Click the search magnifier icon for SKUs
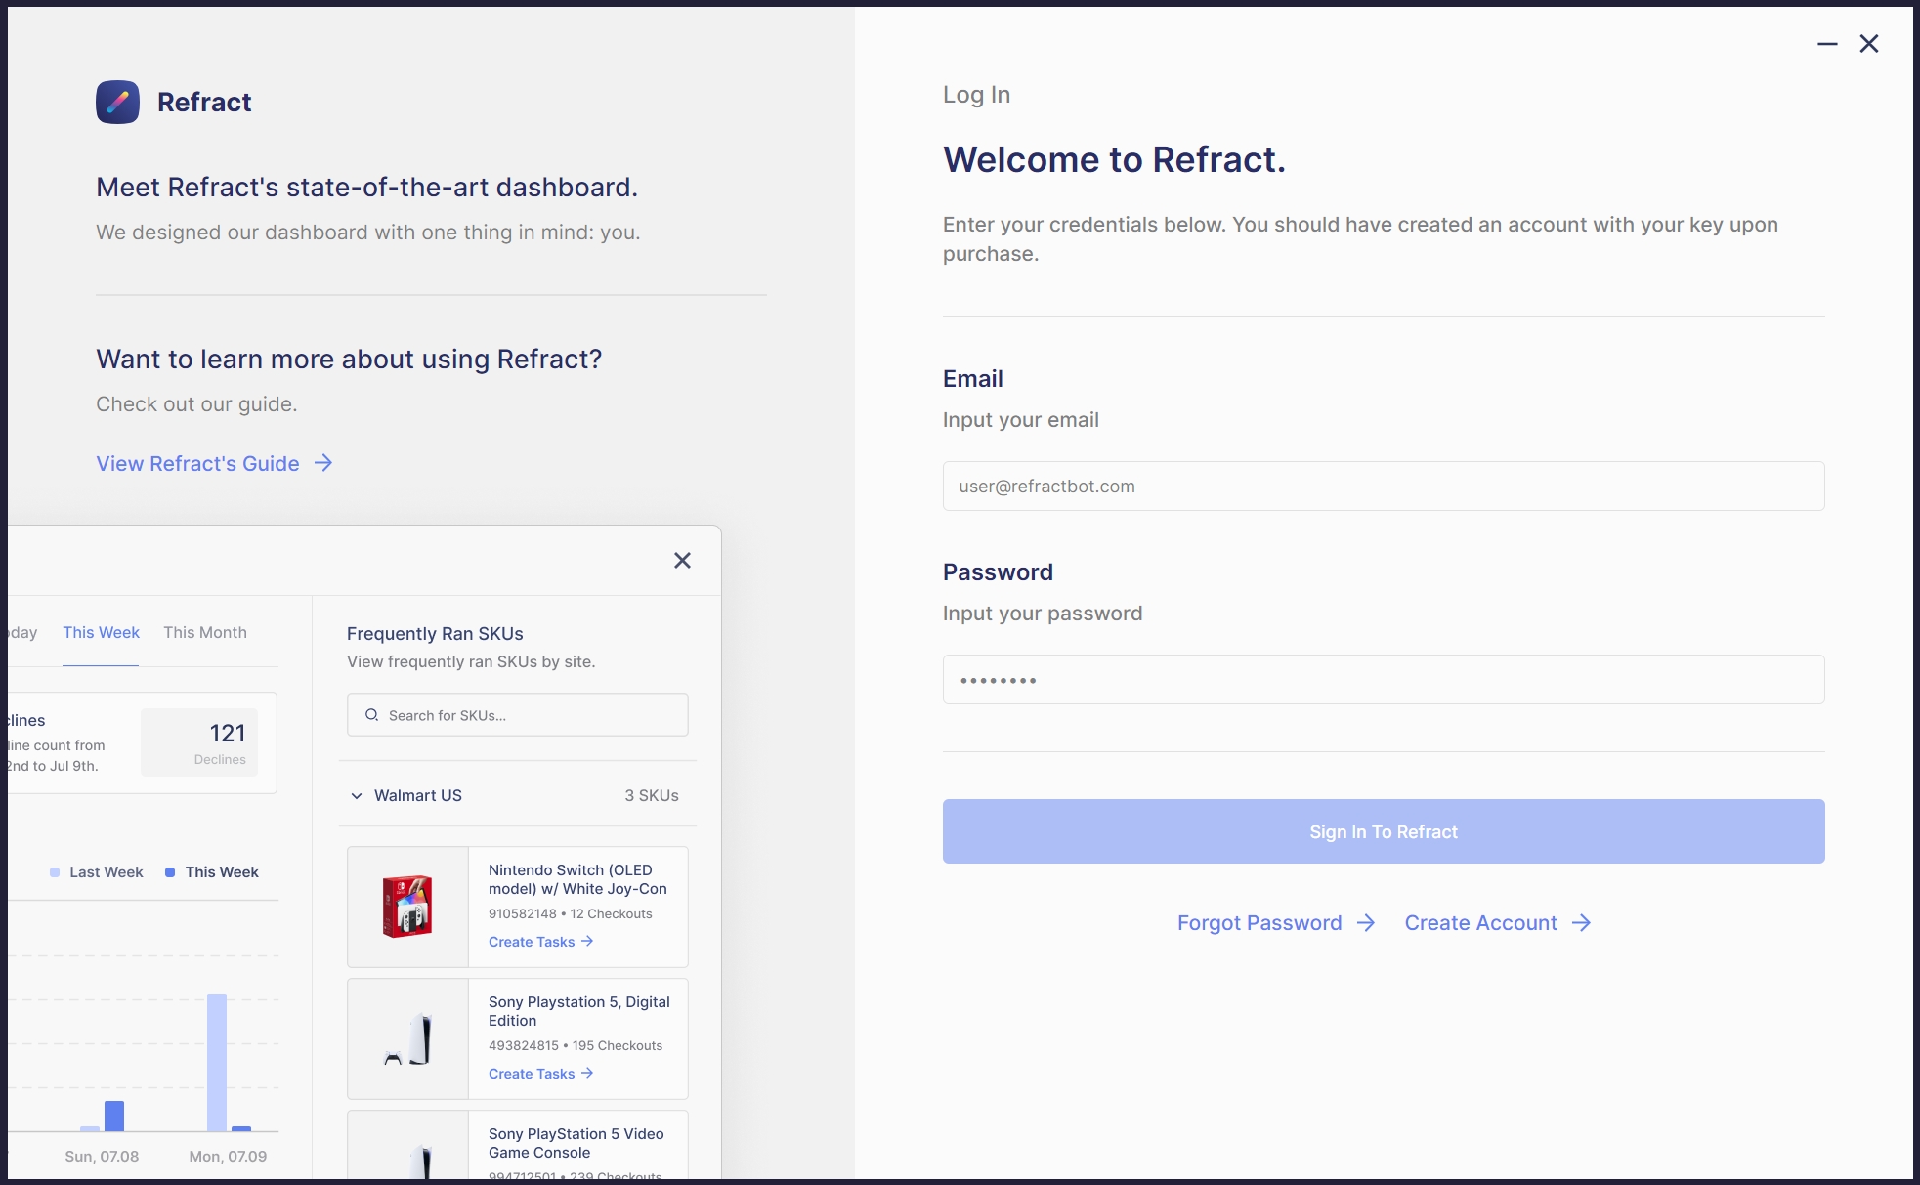Image resolution: width=1920 pixels, height=1185 pixels. 372,715
